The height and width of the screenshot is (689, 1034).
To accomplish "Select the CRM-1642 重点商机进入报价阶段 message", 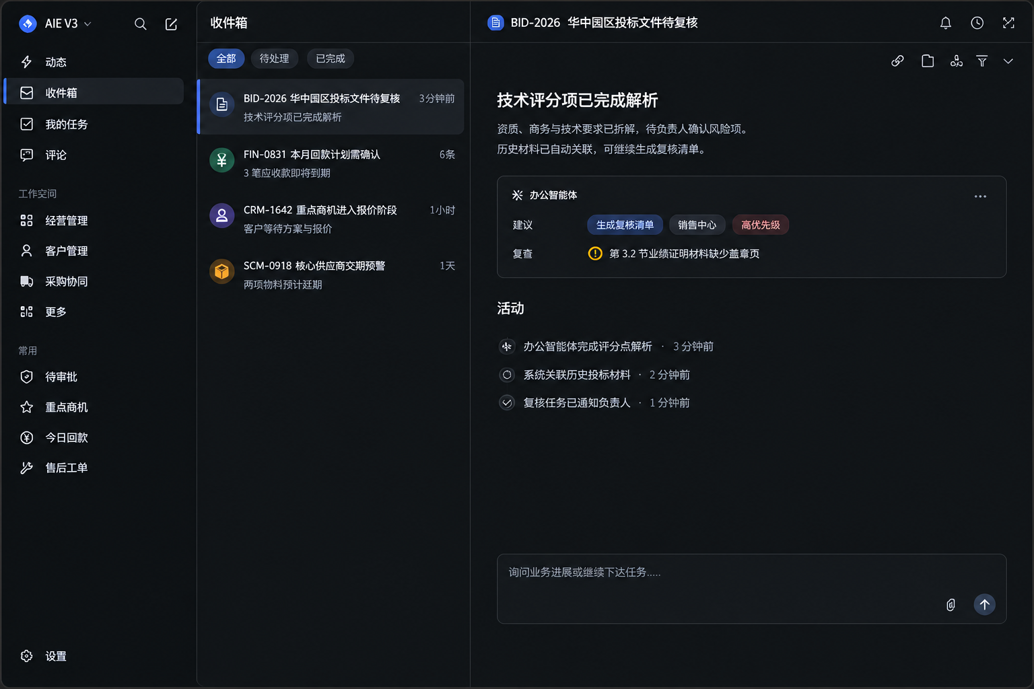I will (331, 219).
